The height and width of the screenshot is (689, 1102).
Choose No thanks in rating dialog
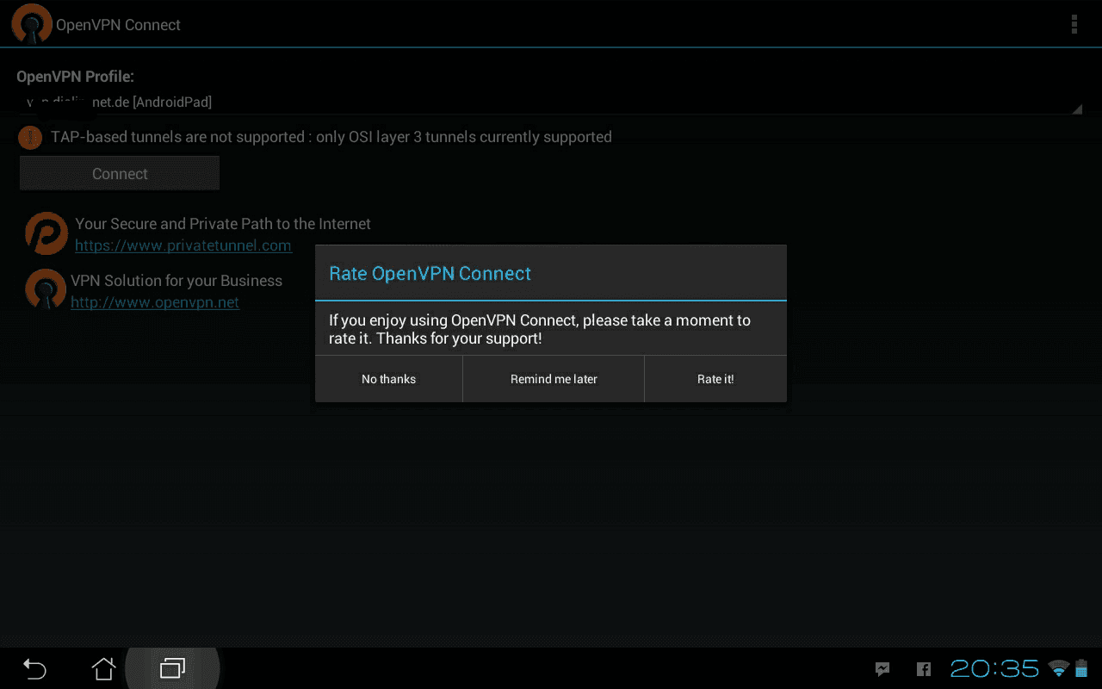click(389, 379)
